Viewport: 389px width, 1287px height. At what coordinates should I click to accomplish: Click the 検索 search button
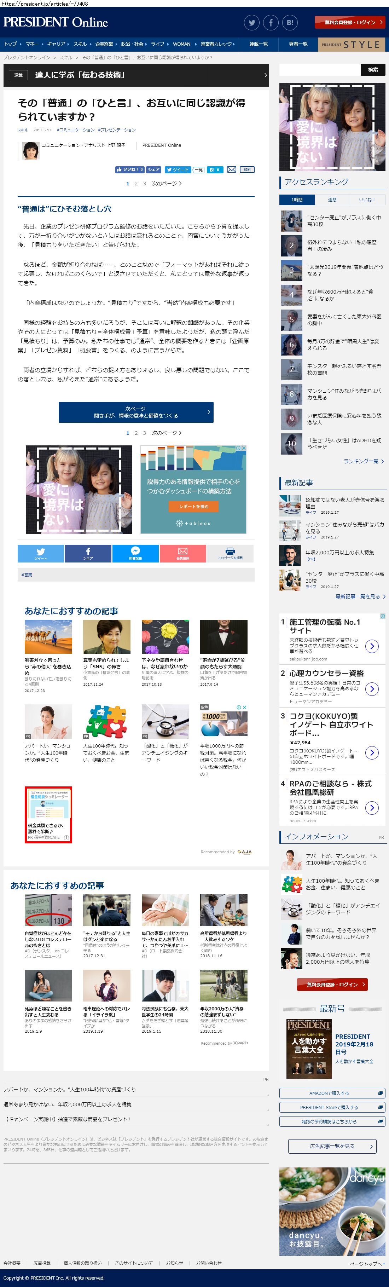coord(373,69)
